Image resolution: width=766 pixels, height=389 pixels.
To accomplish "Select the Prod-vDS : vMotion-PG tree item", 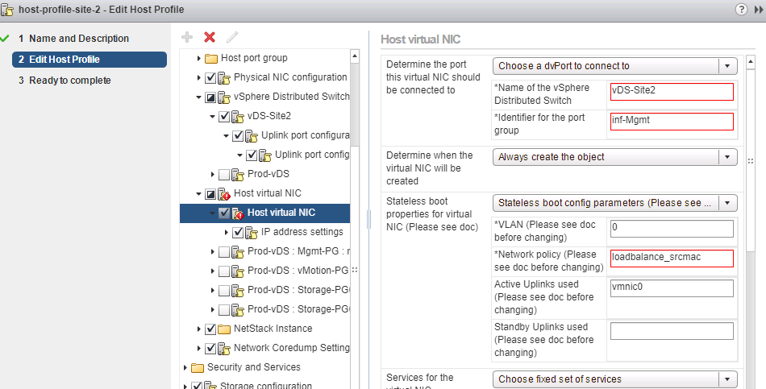I will tap(298, 271).
